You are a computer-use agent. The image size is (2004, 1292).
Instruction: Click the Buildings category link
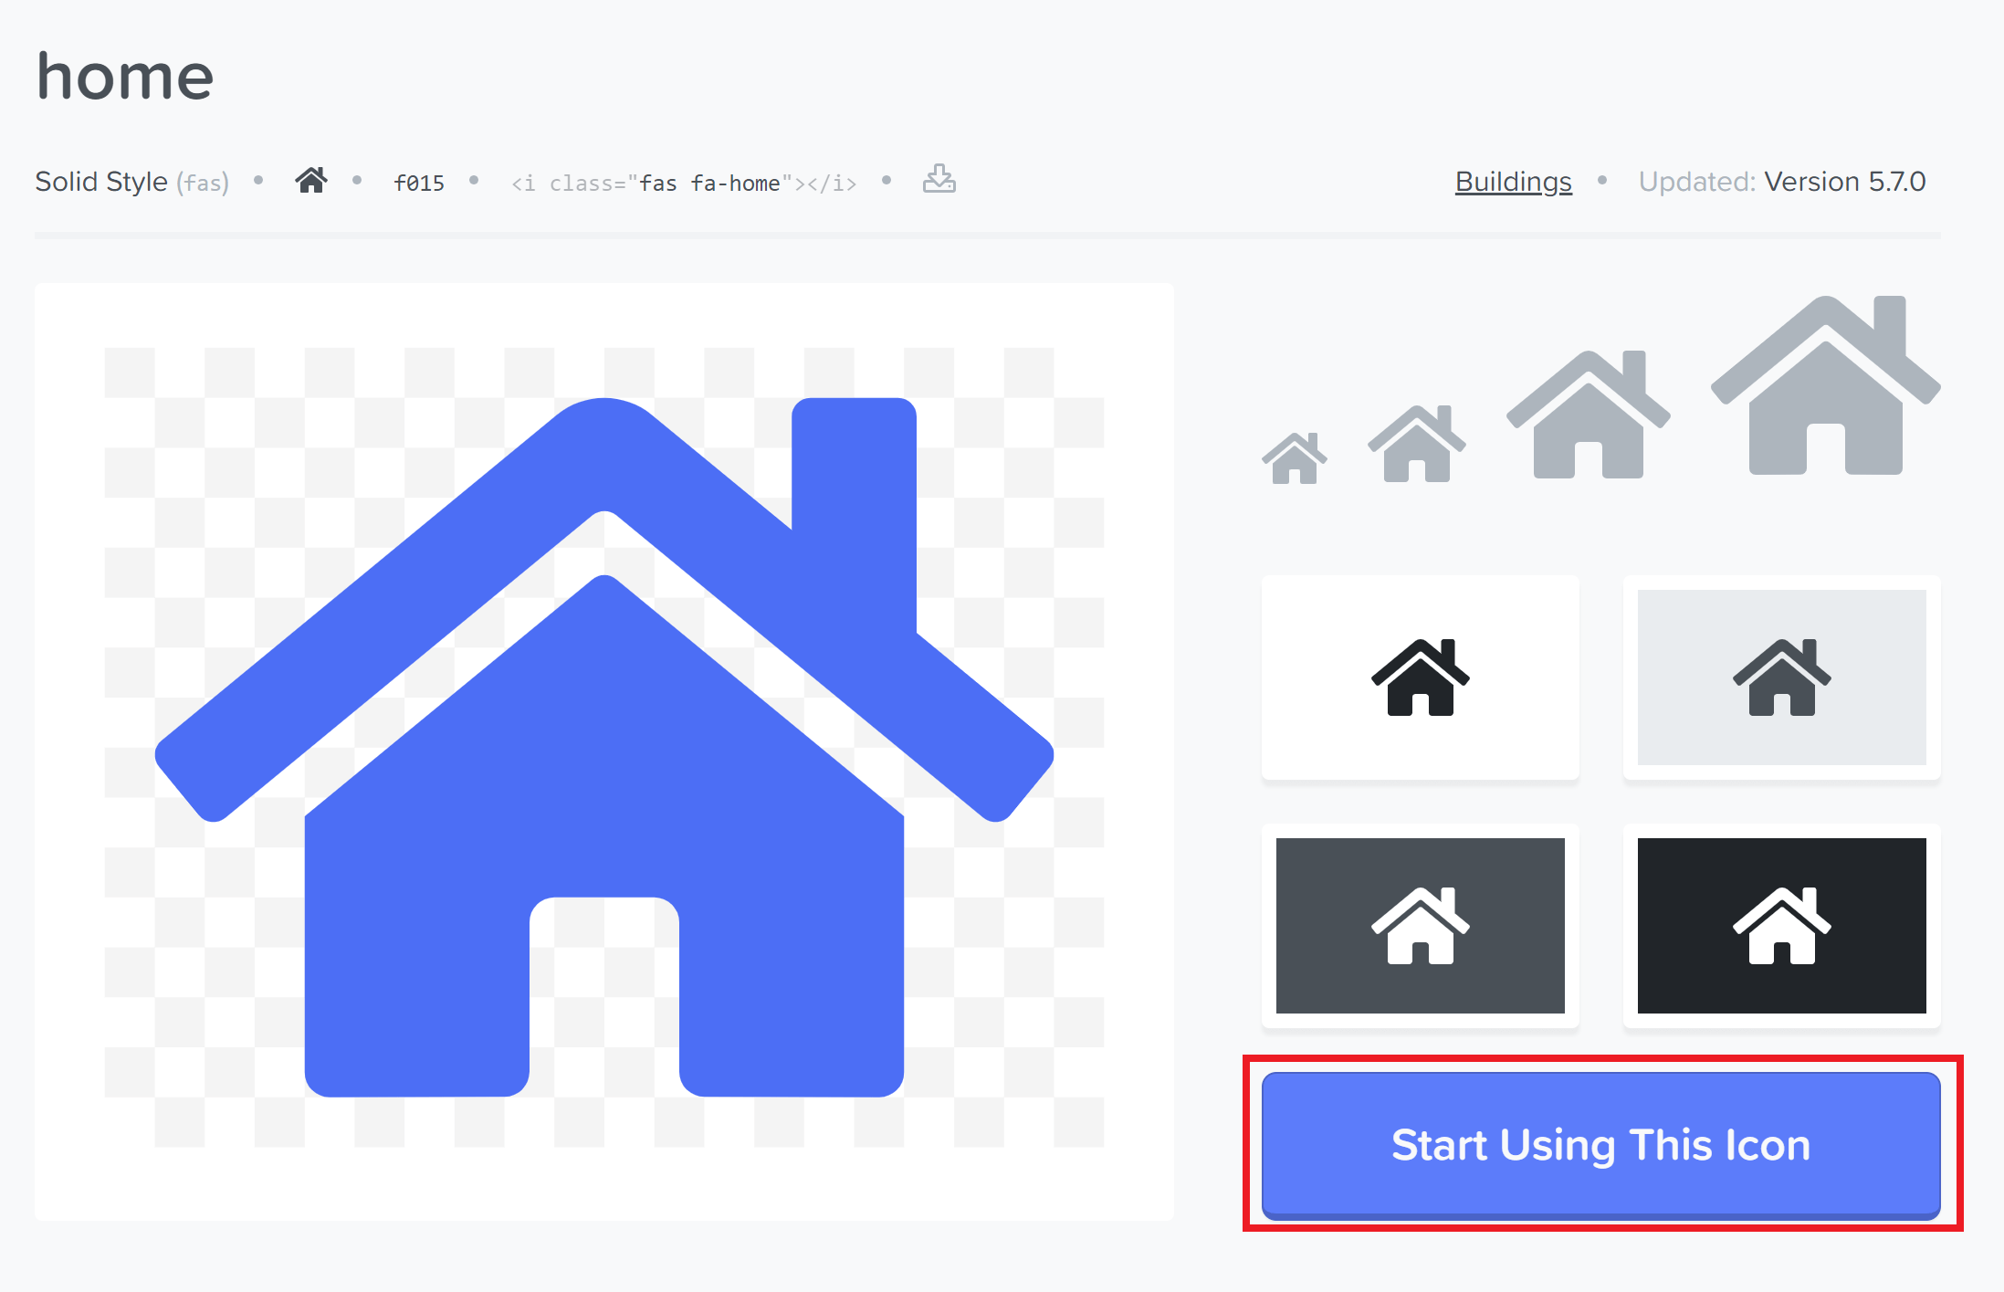(x=1513, y=181)
